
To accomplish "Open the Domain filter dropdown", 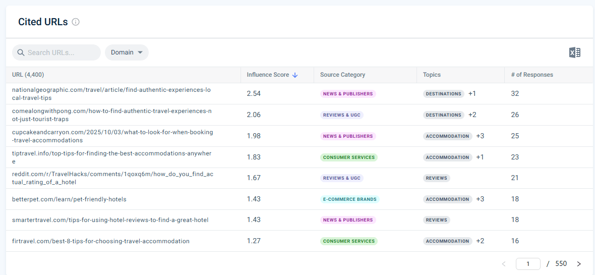I will (x=127, y=52).
